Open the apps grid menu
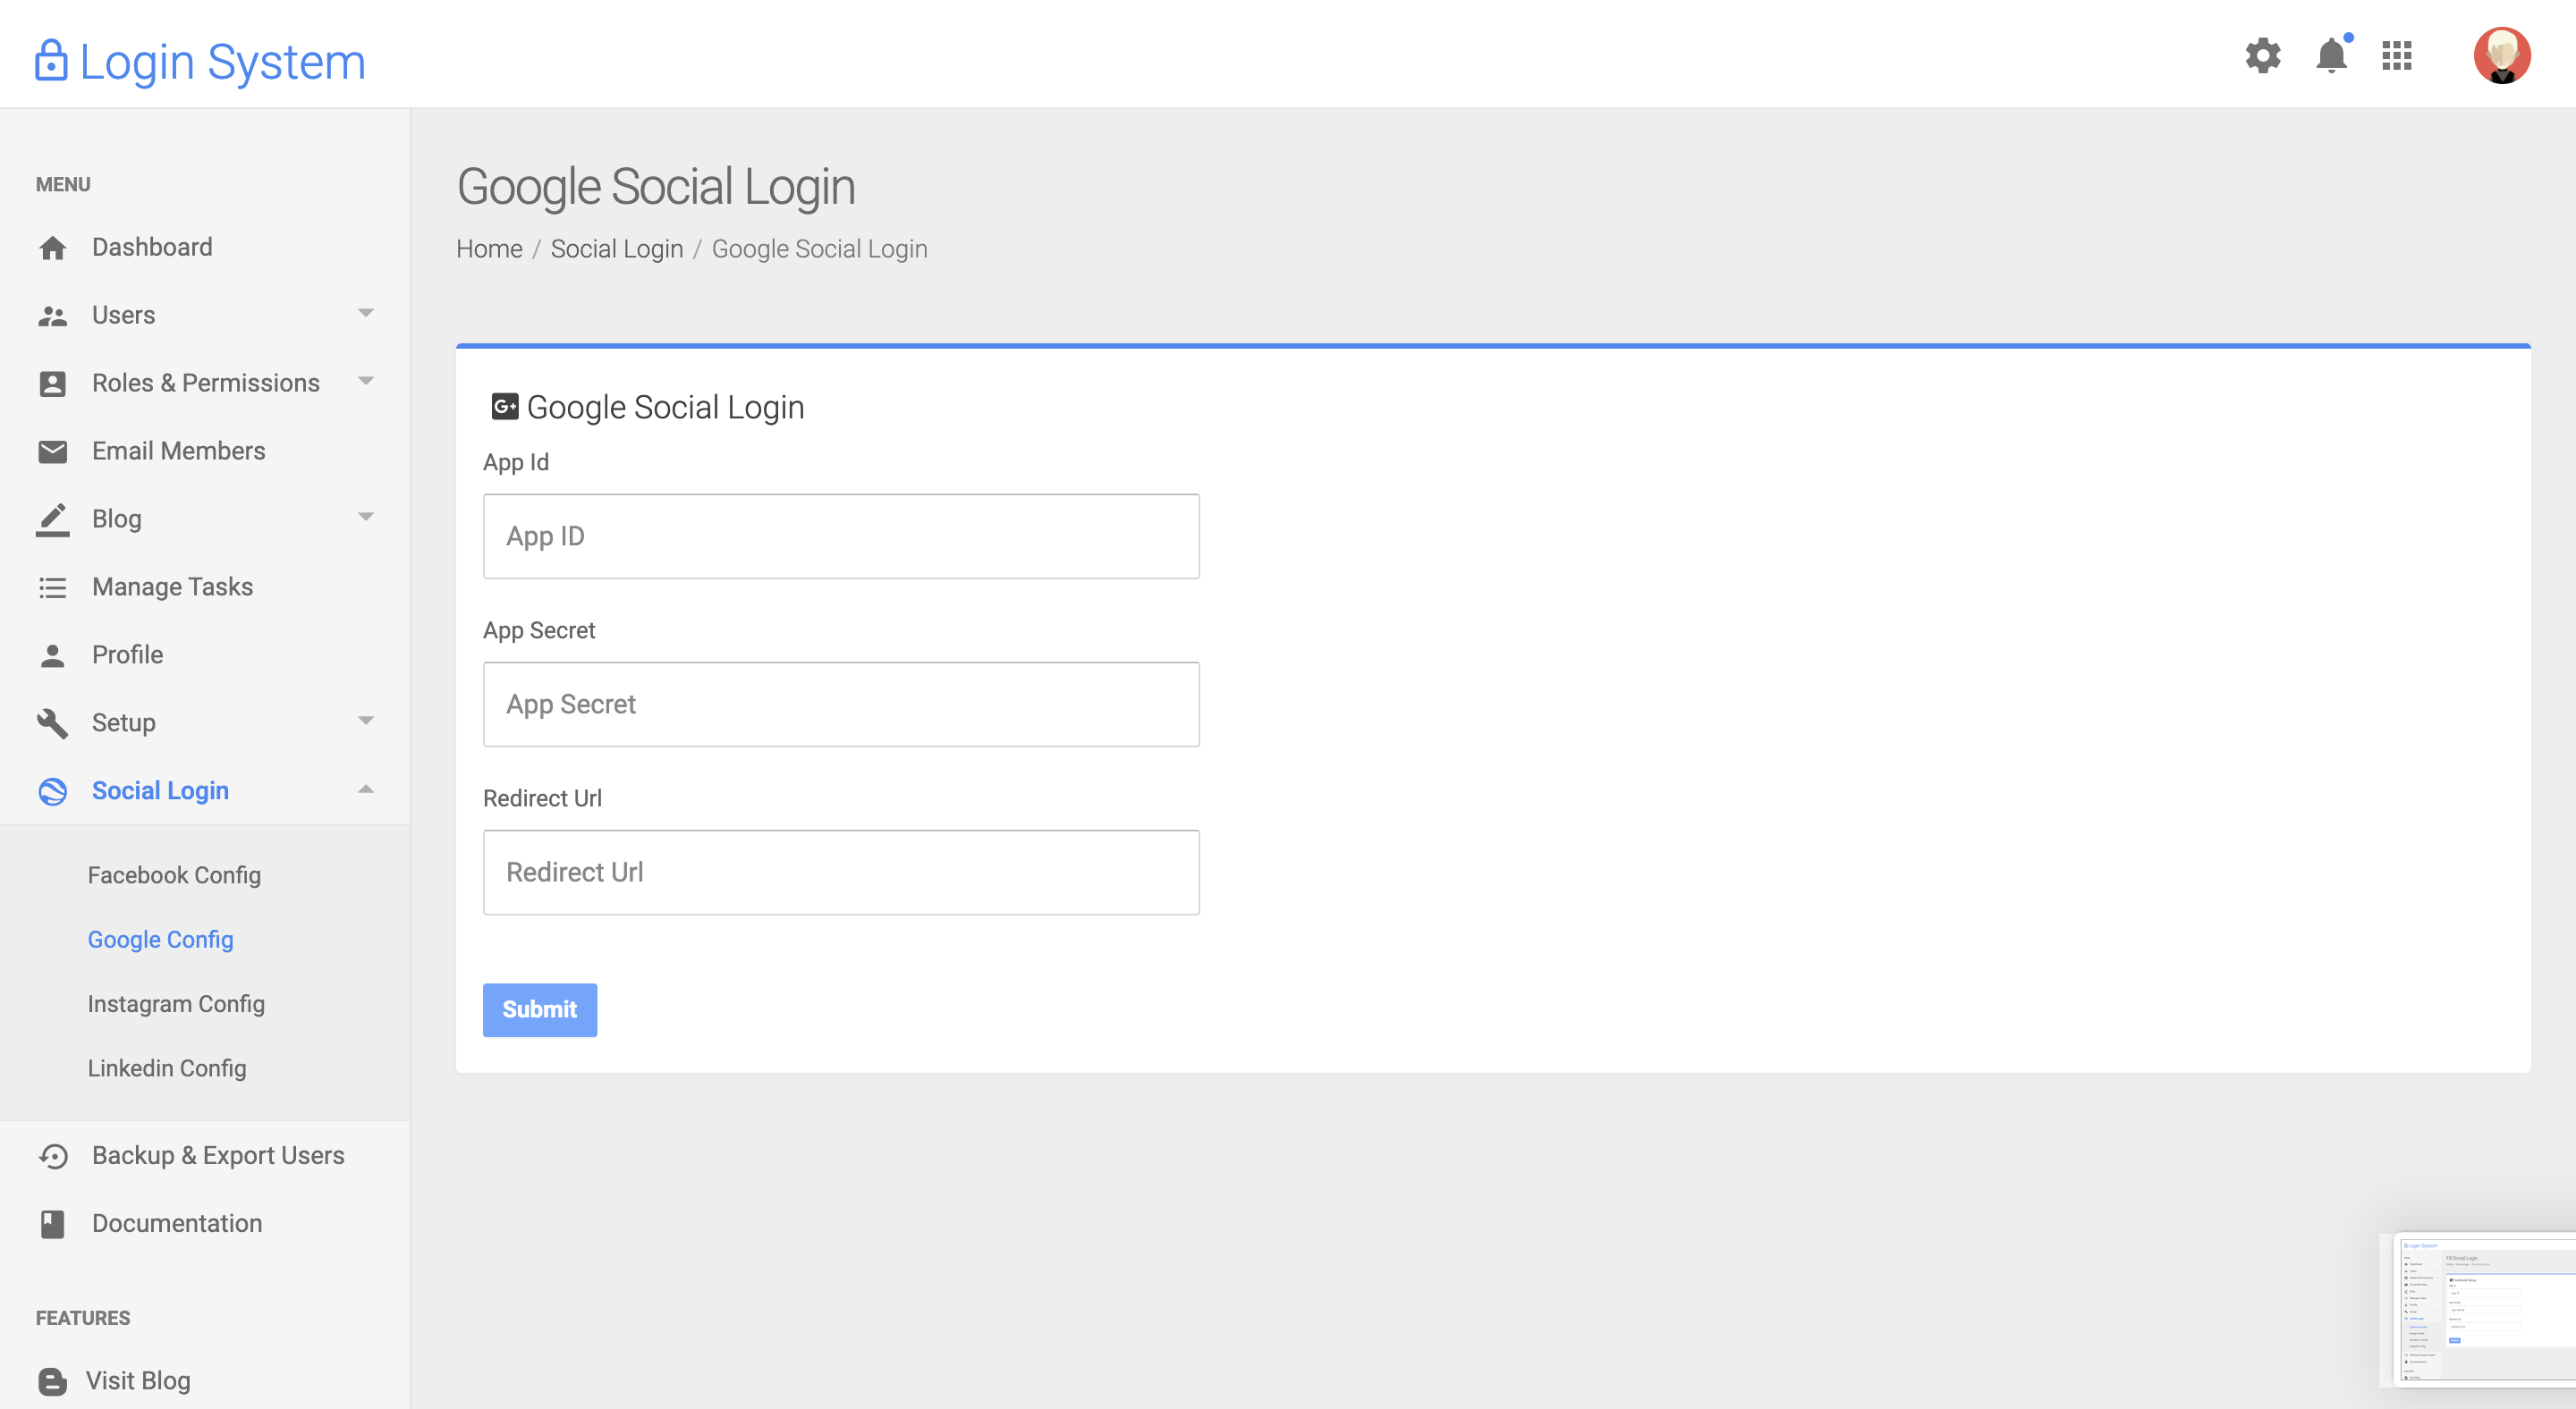This screenshot has height=1409, width=2576. click(x=2397, y=55)
